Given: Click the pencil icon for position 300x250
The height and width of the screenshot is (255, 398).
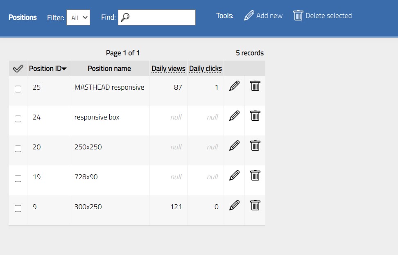Looking at the screenshot, I should [x=234, y=205].
